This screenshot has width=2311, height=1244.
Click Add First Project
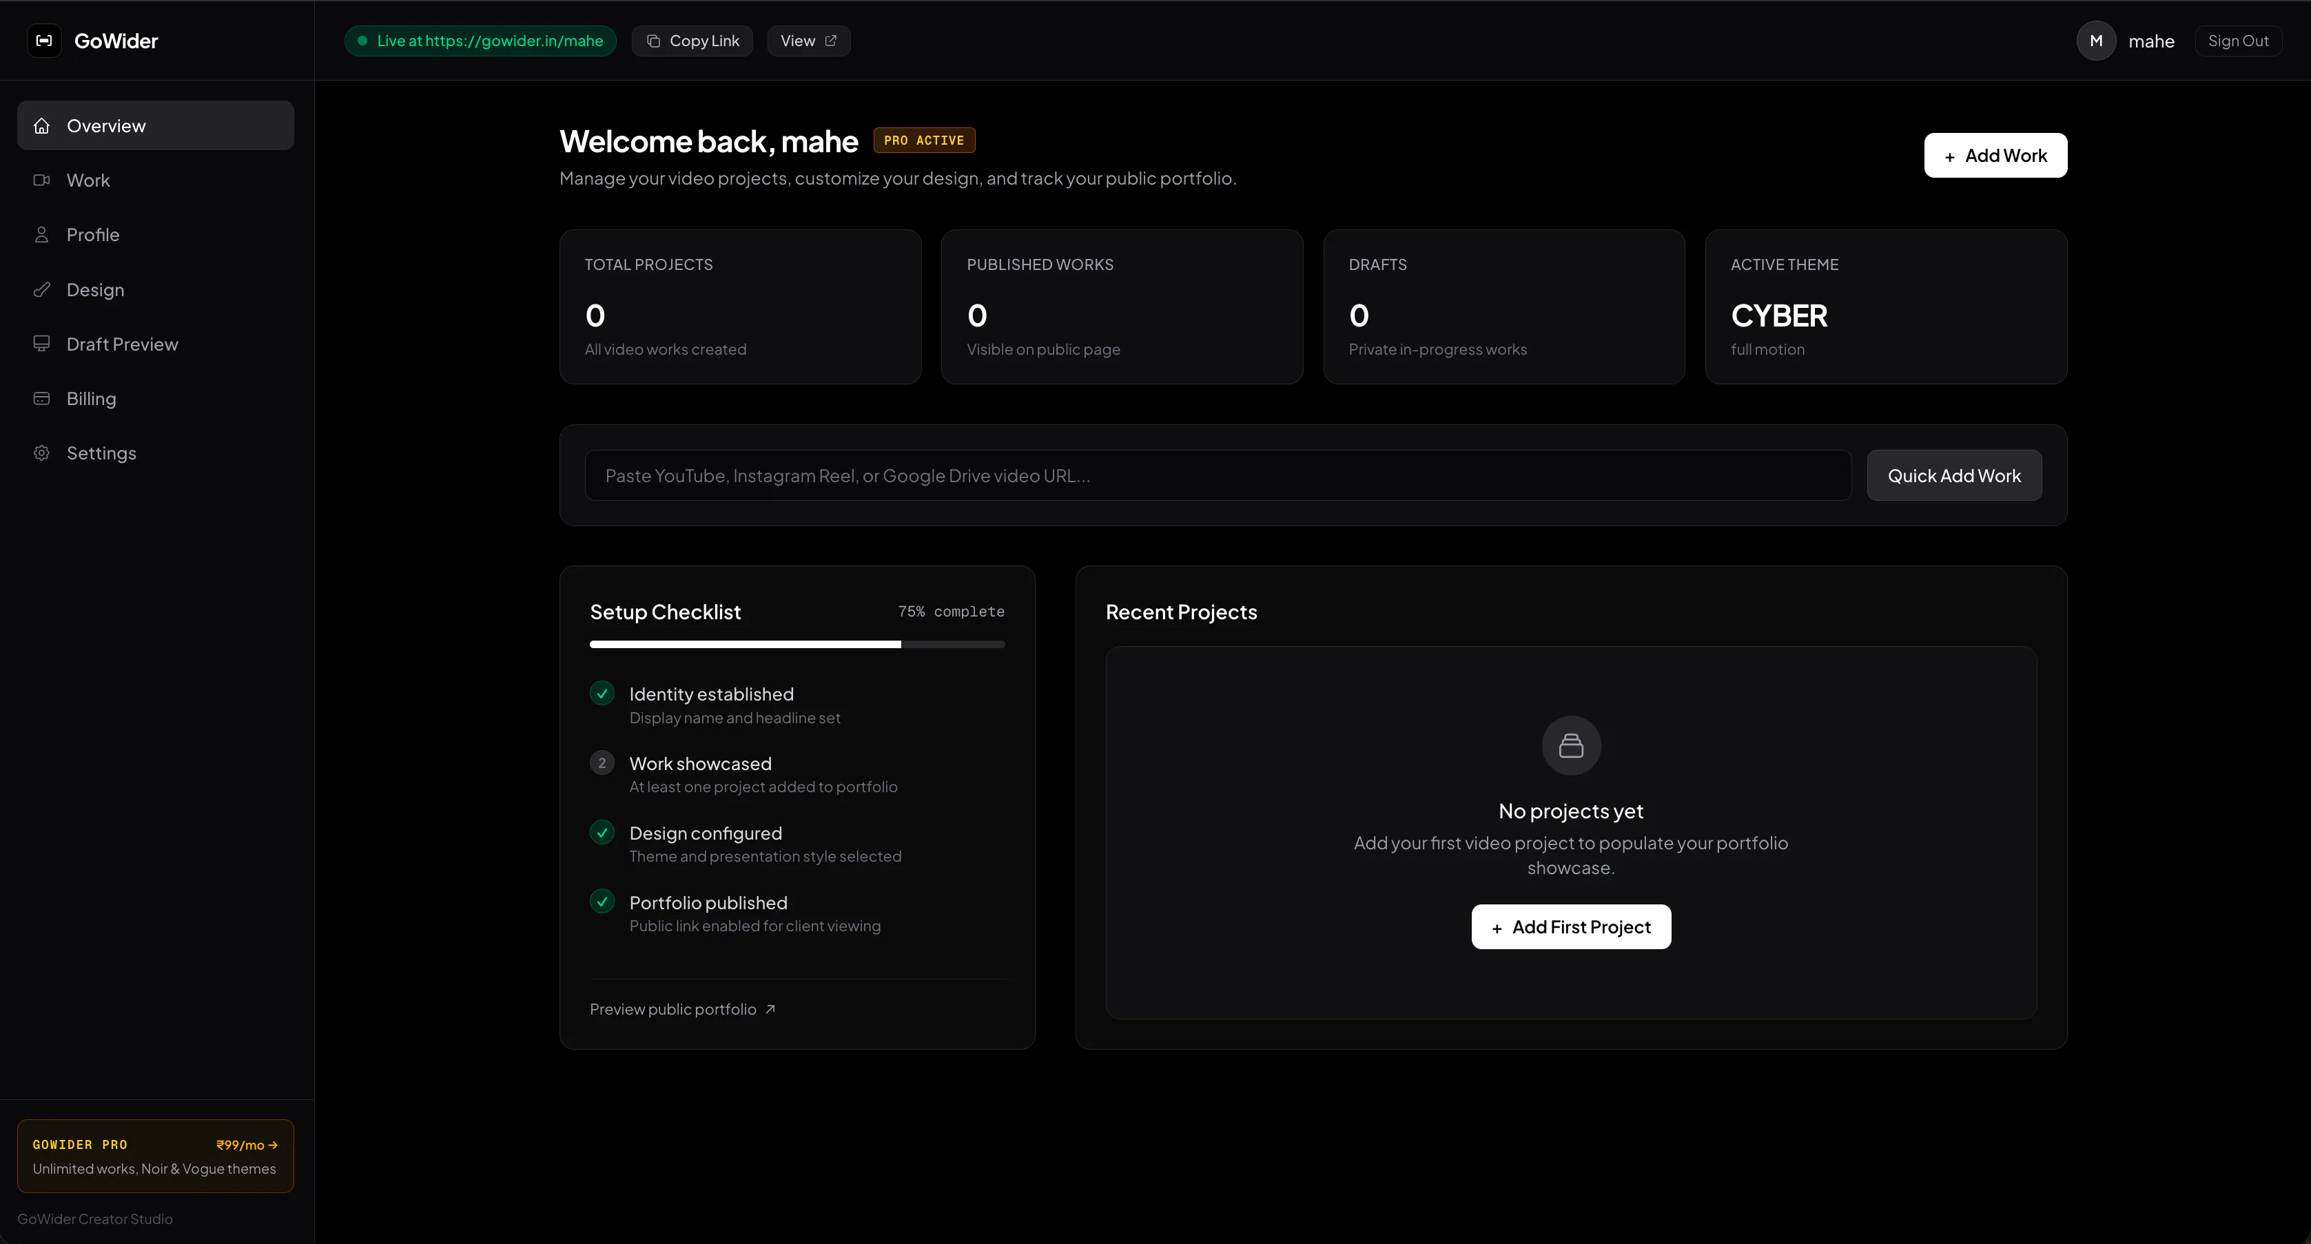point(1571,926)
